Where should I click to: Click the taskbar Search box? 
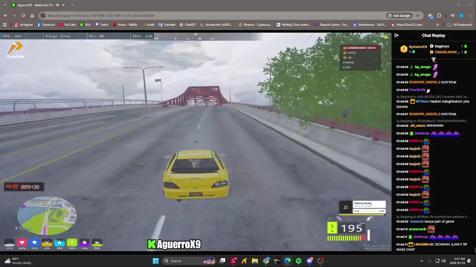pyautogui.click(x=190, y=261)
